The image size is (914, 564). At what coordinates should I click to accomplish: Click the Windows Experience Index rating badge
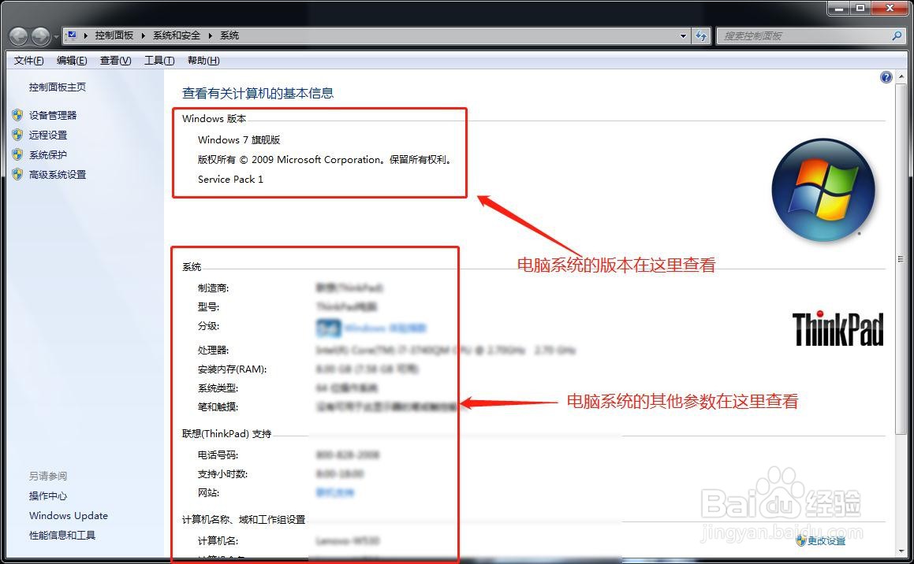(328, 328)
